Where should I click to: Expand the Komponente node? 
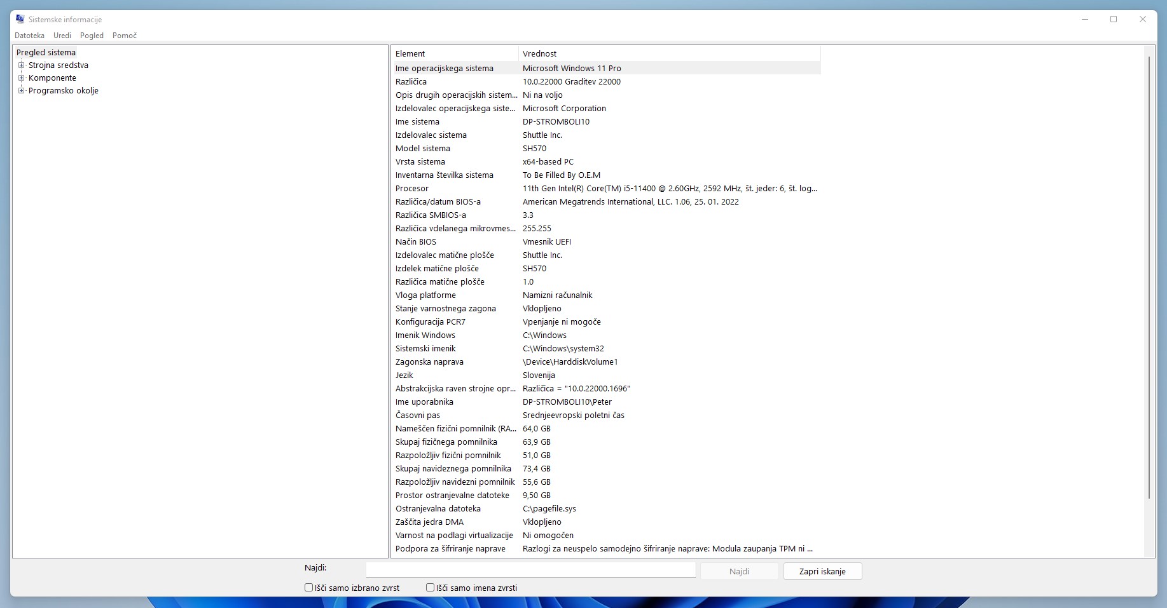tap(21, 78)
